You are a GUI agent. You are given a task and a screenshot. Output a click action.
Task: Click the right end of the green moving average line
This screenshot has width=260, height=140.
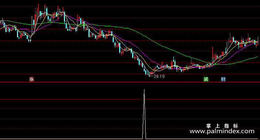click(257, 57)
